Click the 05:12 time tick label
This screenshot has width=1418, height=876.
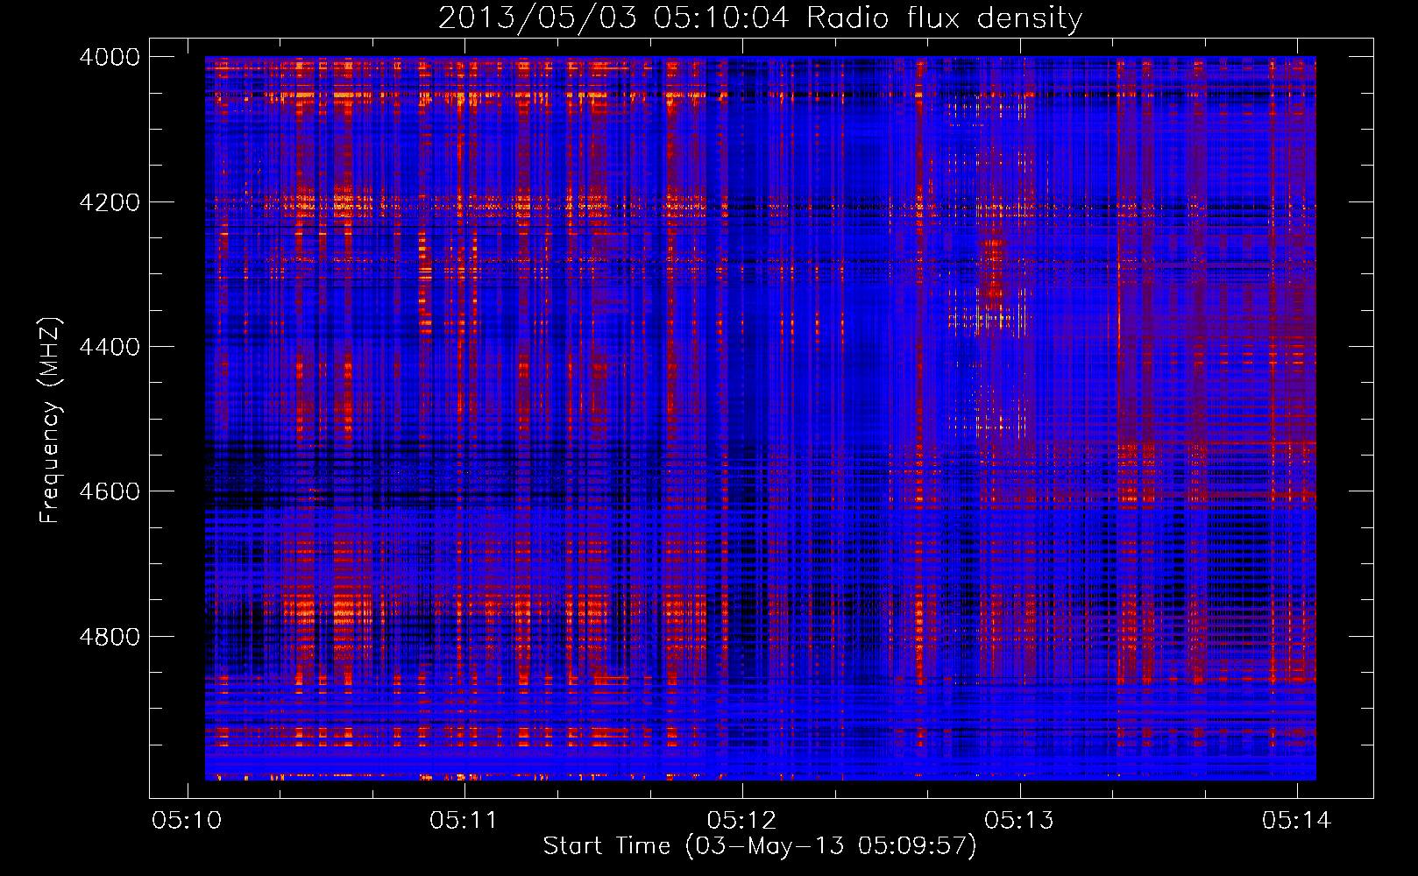click(742, 821)
